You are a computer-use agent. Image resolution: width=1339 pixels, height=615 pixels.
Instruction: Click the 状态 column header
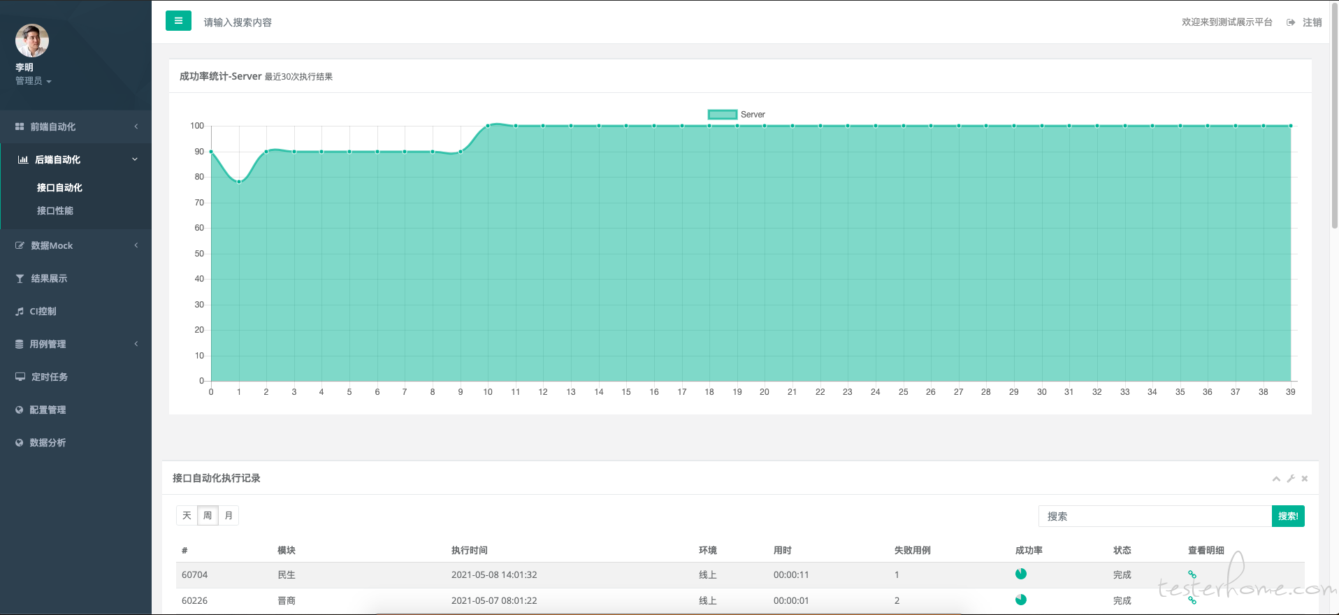tap(1122, 551)
